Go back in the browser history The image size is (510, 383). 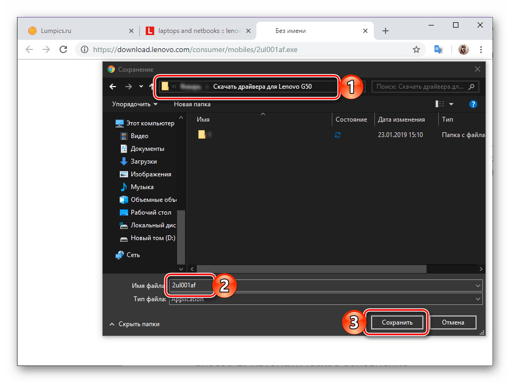tap(29, 49)
